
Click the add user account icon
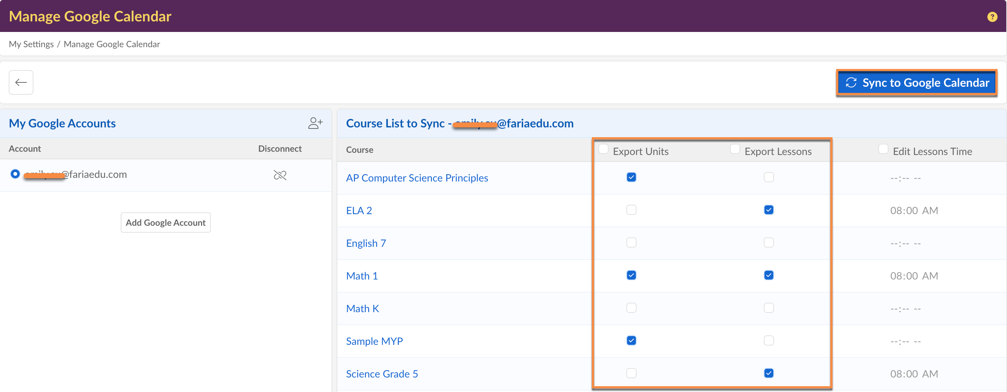[315, 123]
